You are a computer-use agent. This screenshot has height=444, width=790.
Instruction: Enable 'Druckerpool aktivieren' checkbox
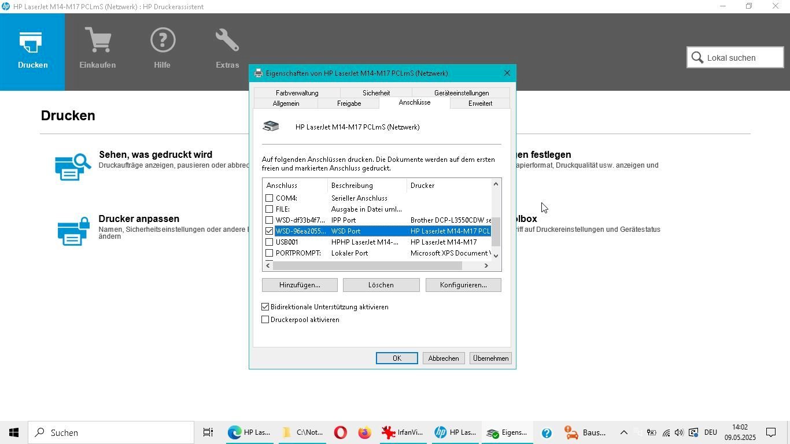click(265, 320)
